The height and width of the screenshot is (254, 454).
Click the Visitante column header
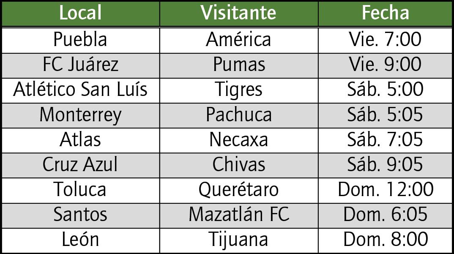tap(239, 14)
